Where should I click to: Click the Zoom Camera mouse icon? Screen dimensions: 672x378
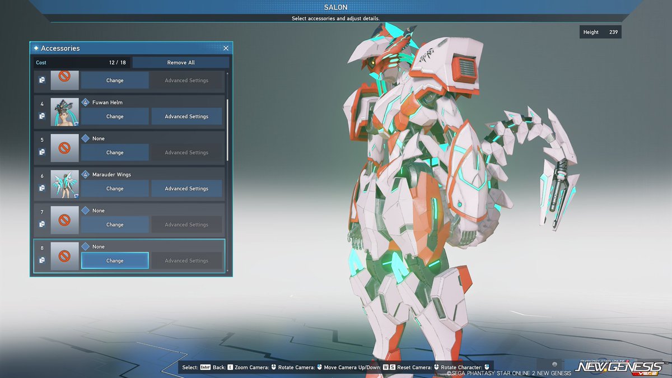tap(274, 367)
